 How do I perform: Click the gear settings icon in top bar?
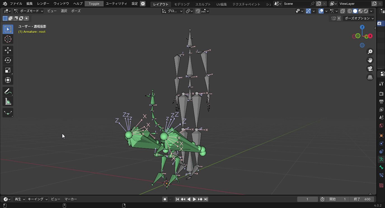pyautogui.click(x=143, y=4)
